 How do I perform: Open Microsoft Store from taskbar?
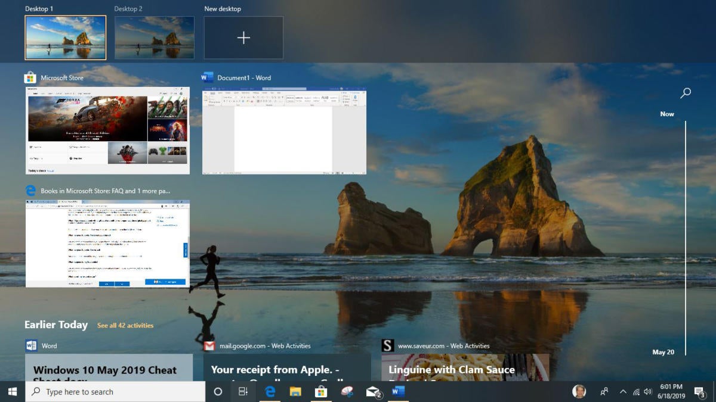point(321,391)
